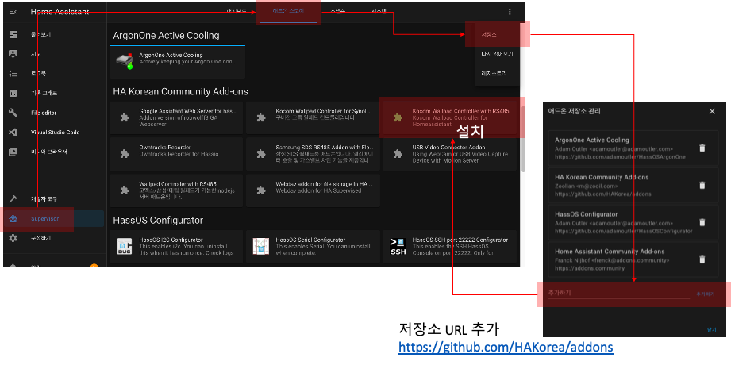Viewport: 731px width, 365px height.
Task: Open 개발자 도구 developer tools hammer icon
Action: point(13,199)
